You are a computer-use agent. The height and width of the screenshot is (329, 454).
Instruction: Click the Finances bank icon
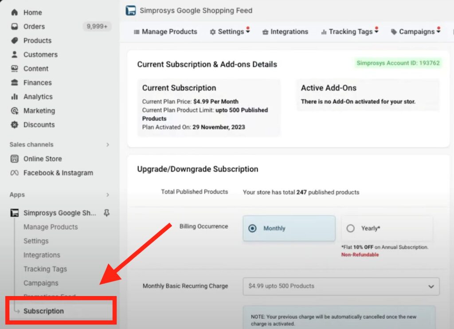point(15,82)
